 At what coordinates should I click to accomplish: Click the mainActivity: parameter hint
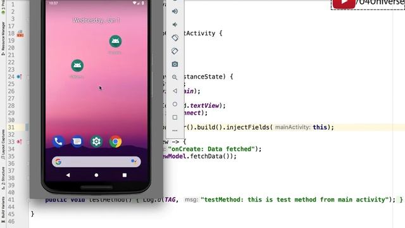[x=292, y=127]
